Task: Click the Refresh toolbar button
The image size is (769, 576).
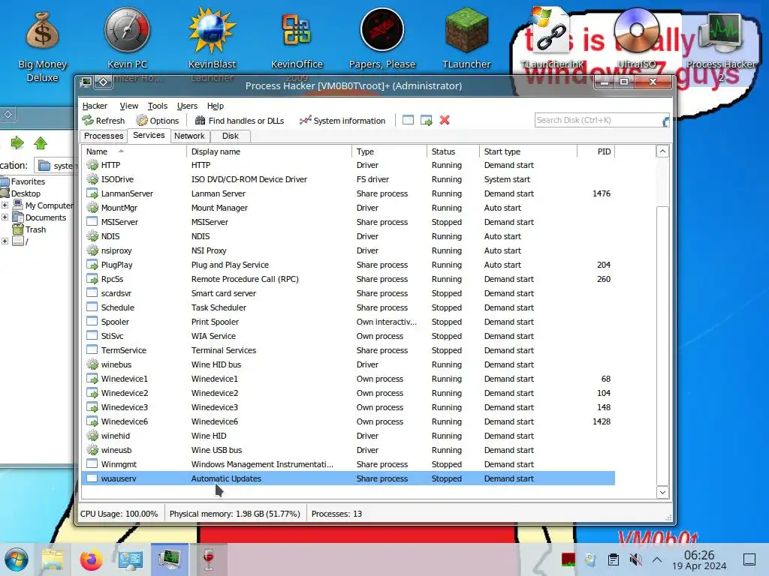Action: pyautogui.click(x=104, y=121)
